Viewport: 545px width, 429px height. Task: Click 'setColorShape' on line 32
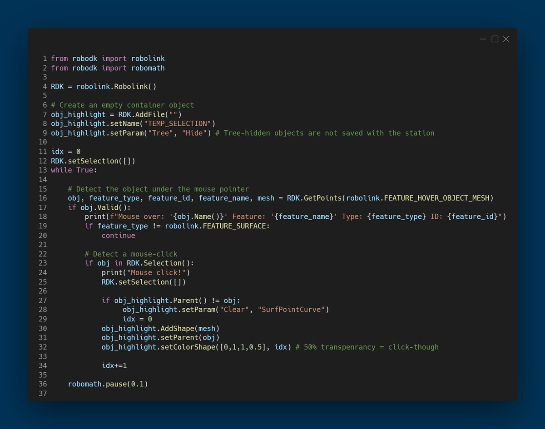(188, 347)
